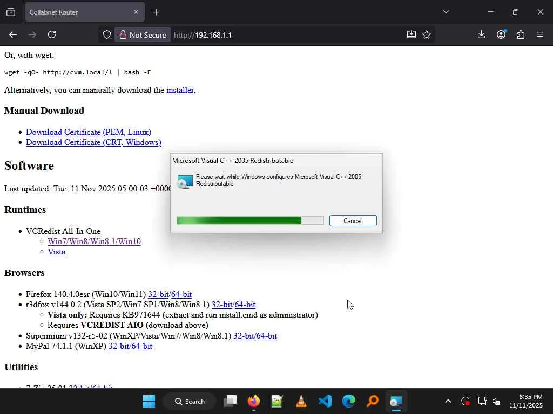Image resolution: width=553 pixels, height=414 pixels.
Task: Click the wget command text
Action: [78, 72]
